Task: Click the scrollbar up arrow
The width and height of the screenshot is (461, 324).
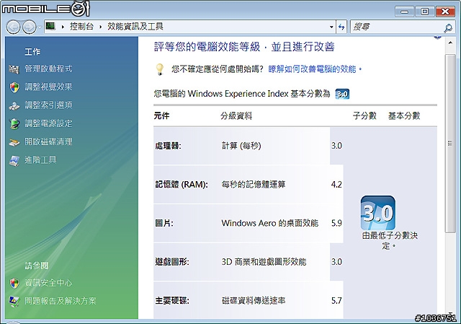Action: point(450,43)
